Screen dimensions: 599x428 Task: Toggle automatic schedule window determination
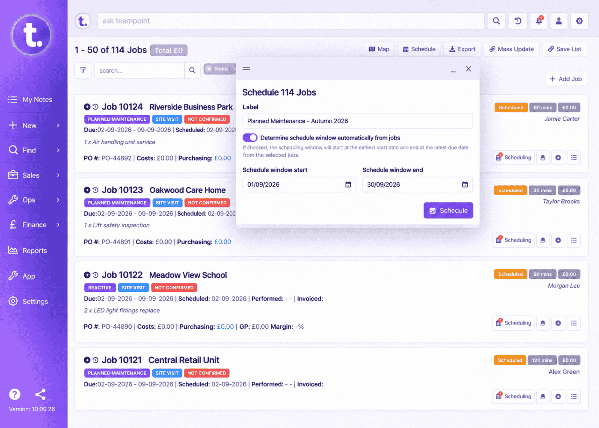250,138
